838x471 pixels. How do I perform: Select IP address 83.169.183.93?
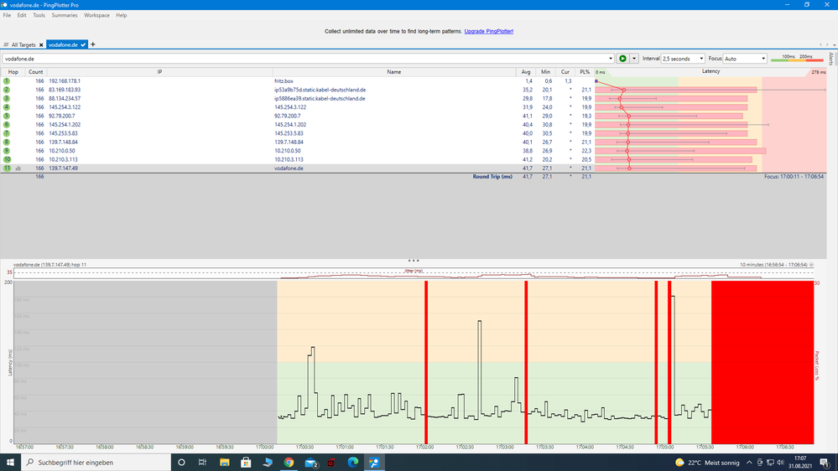(x=65, y=90)
